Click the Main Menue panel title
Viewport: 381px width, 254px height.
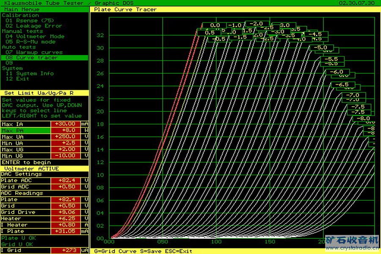tap(22, 9)
